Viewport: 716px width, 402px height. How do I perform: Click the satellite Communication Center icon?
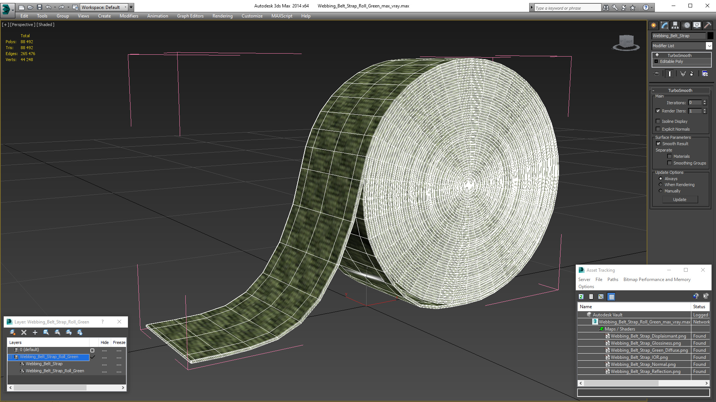[x=624, y=7]
